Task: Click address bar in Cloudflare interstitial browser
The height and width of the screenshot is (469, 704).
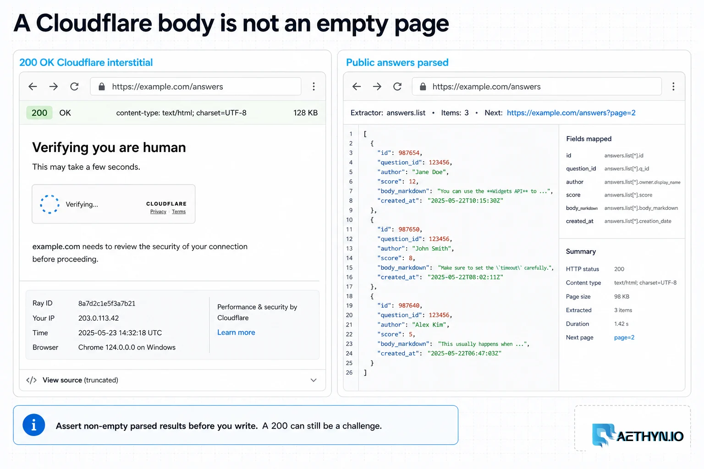Action: pos(196,87)
